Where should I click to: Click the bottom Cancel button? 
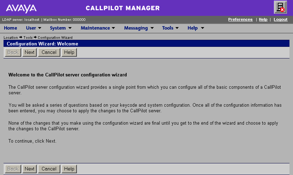[x=49, y=169]
